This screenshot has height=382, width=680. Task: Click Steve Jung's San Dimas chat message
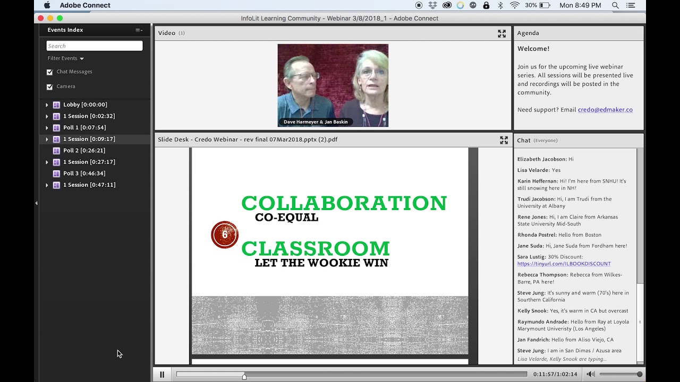click(x=569, y=351)
